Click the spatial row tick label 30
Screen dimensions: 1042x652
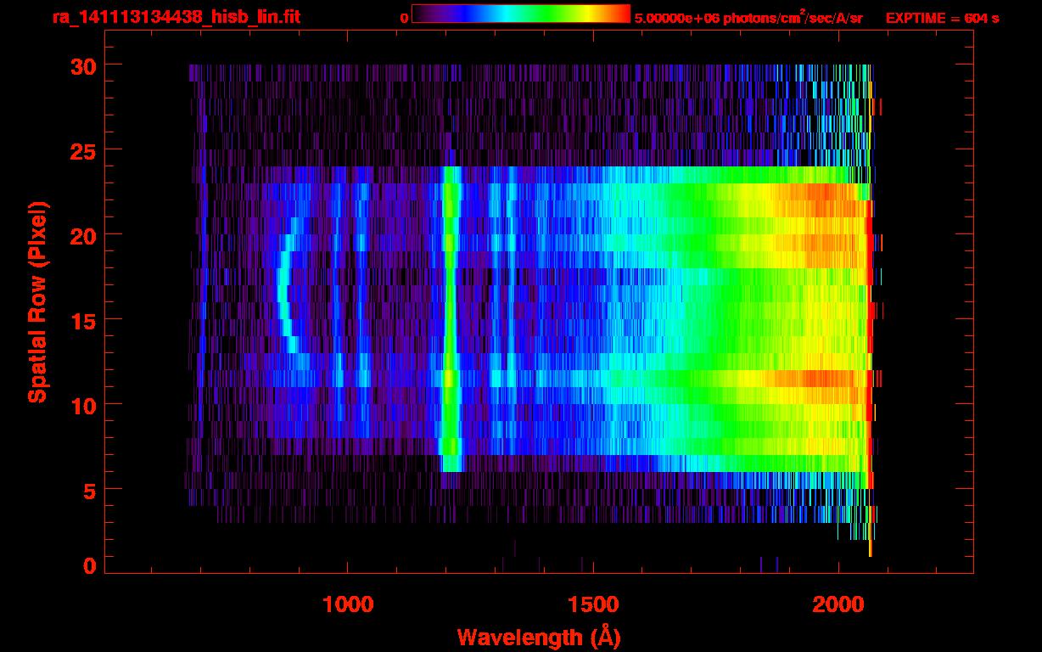point(83,65)
